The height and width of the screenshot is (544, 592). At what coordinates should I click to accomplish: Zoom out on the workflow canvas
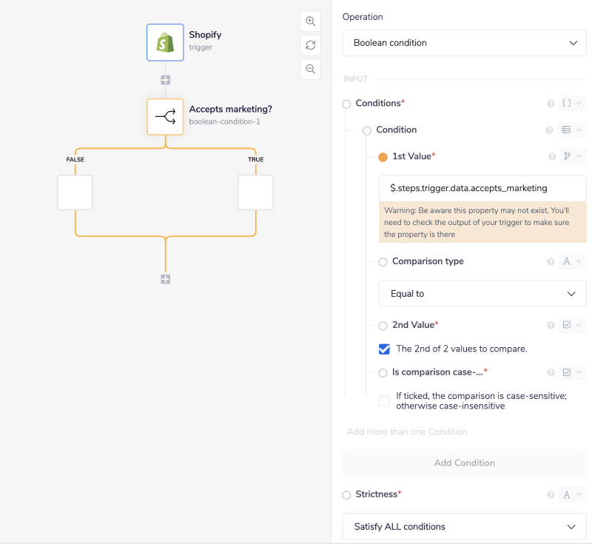(x=310, y=69)
